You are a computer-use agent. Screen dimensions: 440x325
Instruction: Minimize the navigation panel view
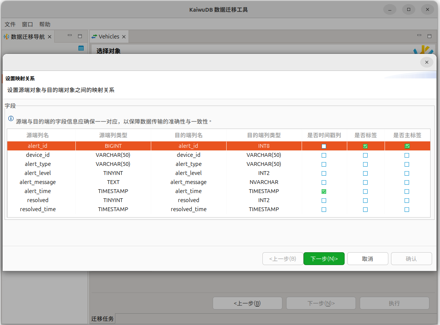(x=70, y=36)
